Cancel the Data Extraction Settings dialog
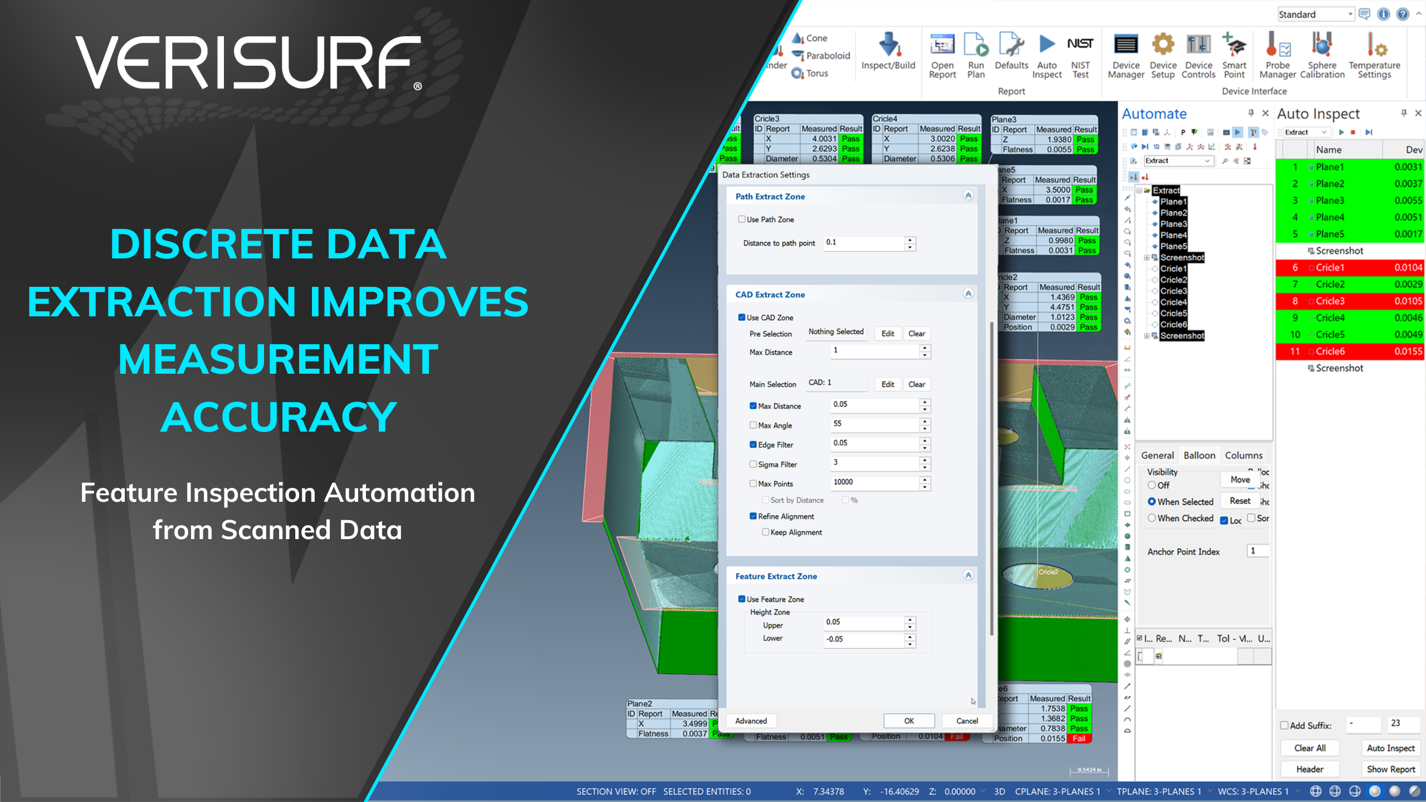Image resolution: width=1426 pixels, height=802 pixels. tap(967, 721)
